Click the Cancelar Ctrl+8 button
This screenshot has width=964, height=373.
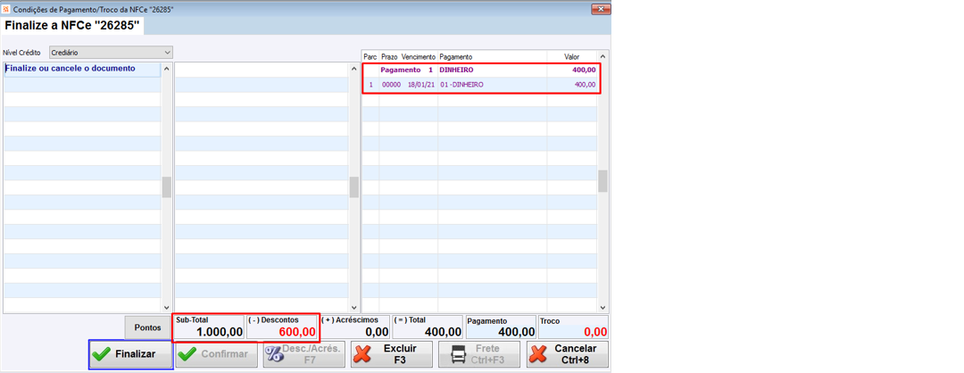click(567, 354)
